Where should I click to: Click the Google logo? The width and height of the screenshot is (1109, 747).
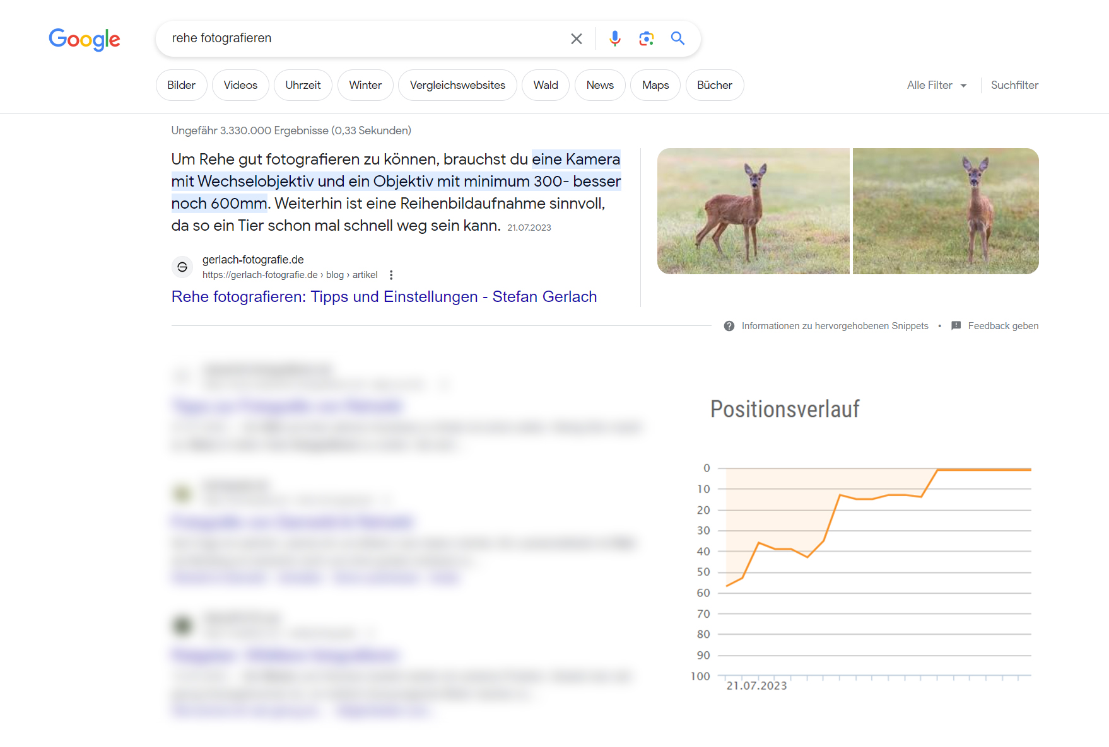click(85, 39)
